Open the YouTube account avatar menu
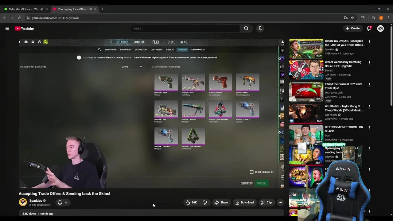The image size is (393, 221). (x=380, y=29)
